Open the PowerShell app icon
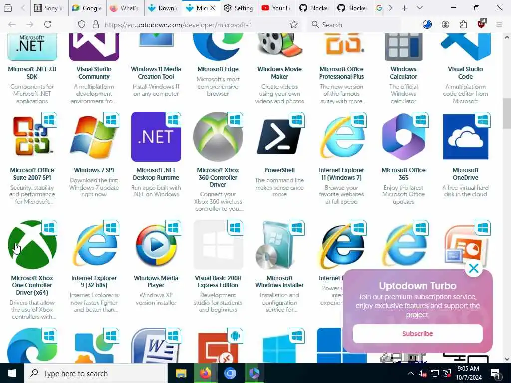 coord(279,137)
